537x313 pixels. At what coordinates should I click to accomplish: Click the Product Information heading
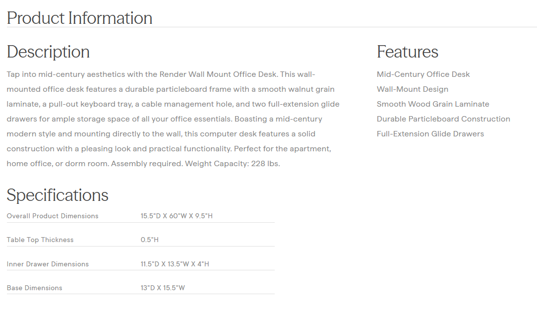click(79, 18)
